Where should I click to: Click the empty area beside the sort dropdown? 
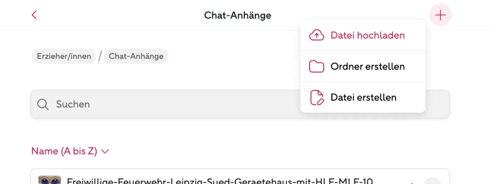(279, 151)
